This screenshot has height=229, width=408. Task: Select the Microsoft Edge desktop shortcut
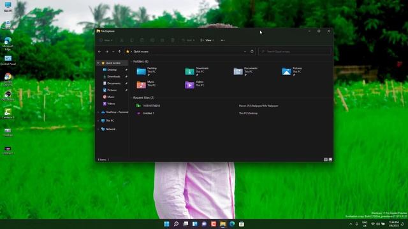click(8, 44)
